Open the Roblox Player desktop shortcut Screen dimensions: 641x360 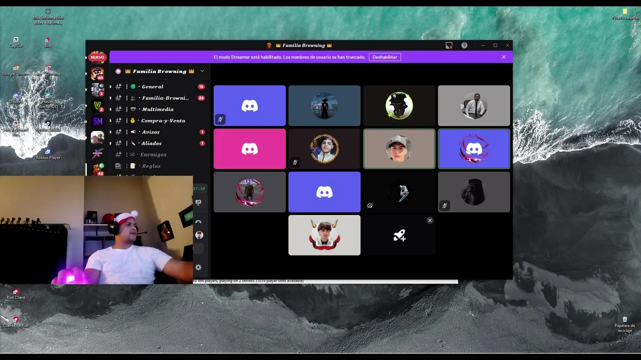48,154
